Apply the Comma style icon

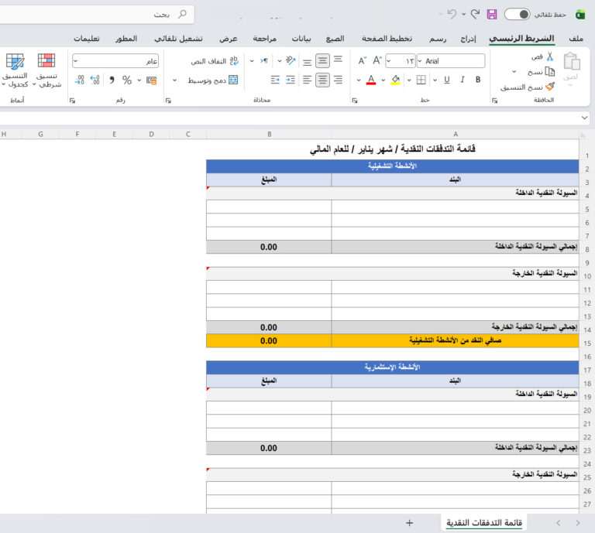point(112,80)
